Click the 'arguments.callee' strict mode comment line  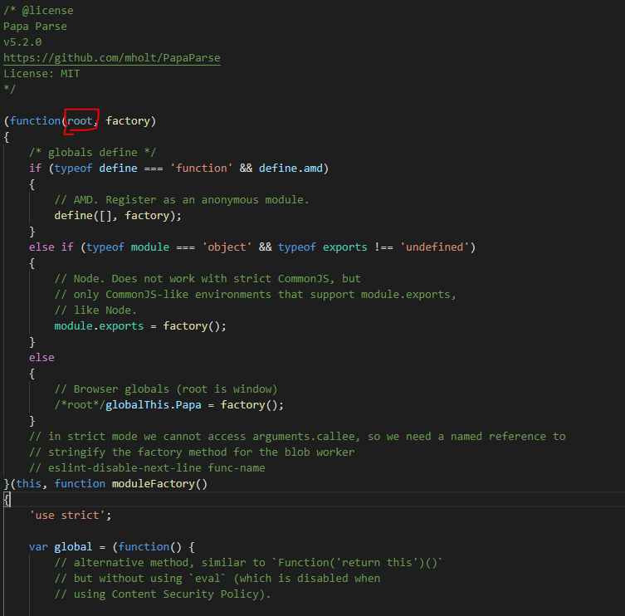(x=297, y=437)
